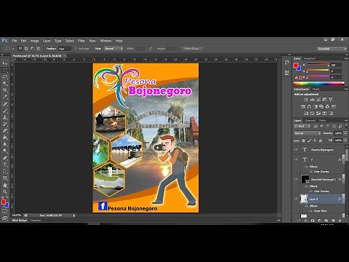Switch to the Timeline tab
Screen dimensions: 349x262
tap(36, 221)
